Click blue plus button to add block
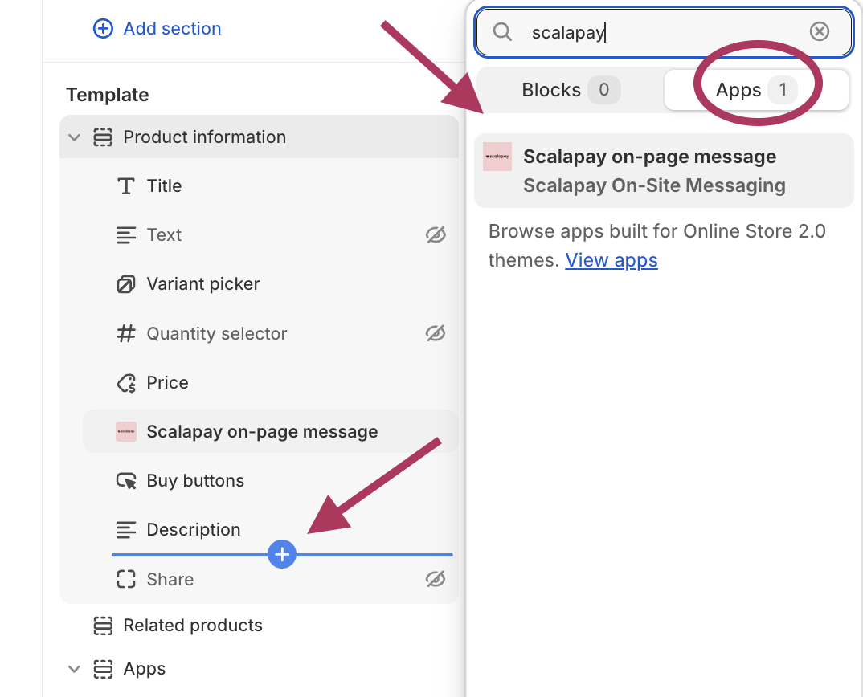The image size is (863, 697). [x=282, y=555]
